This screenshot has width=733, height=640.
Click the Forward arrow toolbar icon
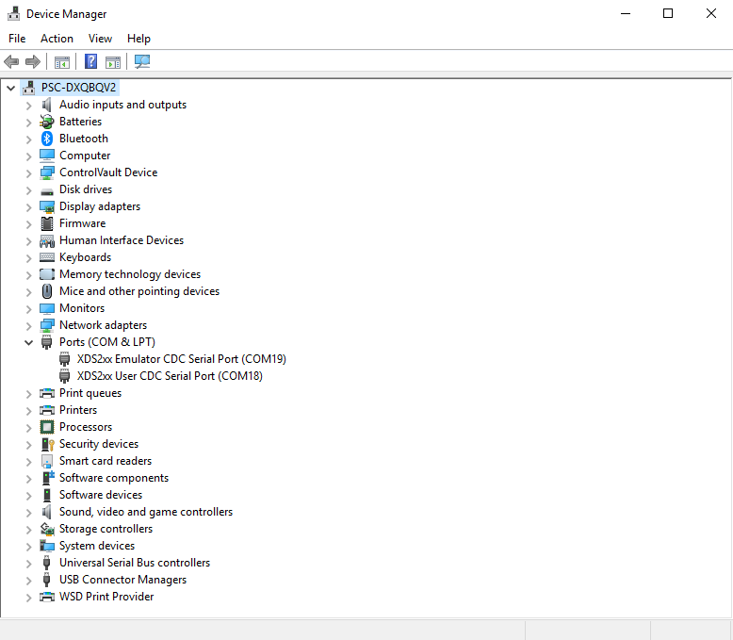[33, 61]
